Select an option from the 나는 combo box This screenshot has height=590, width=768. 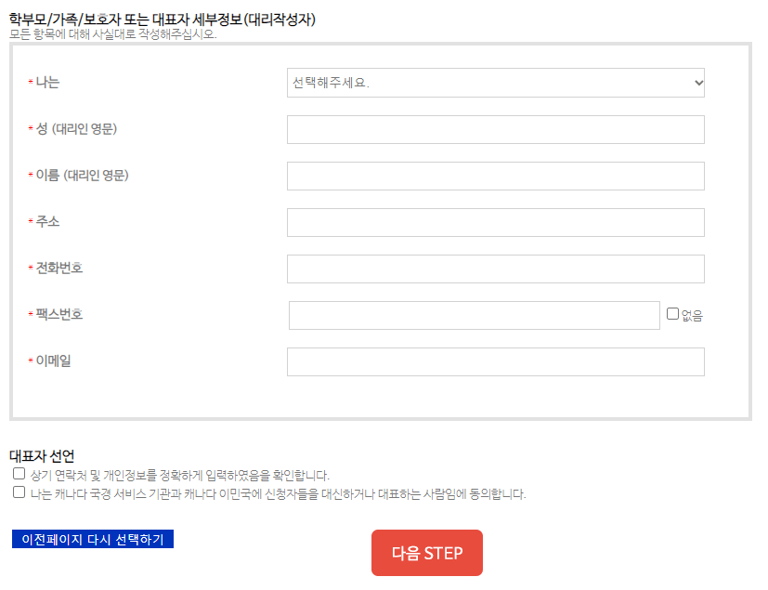[x=495, y=82]
